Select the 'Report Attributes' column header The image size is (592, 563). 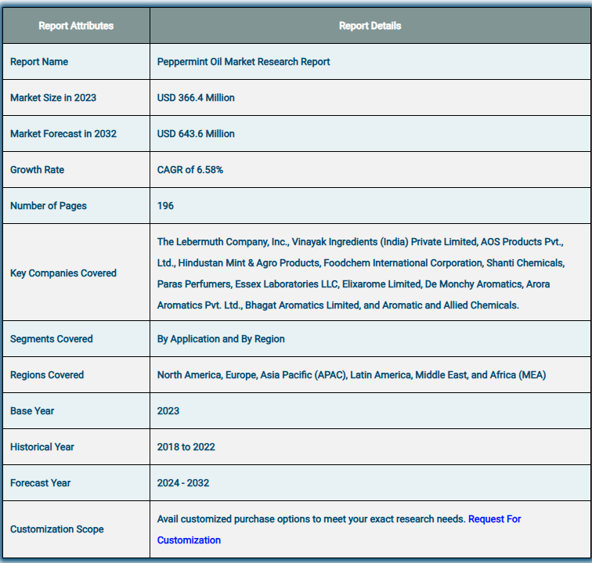[76, 26]
